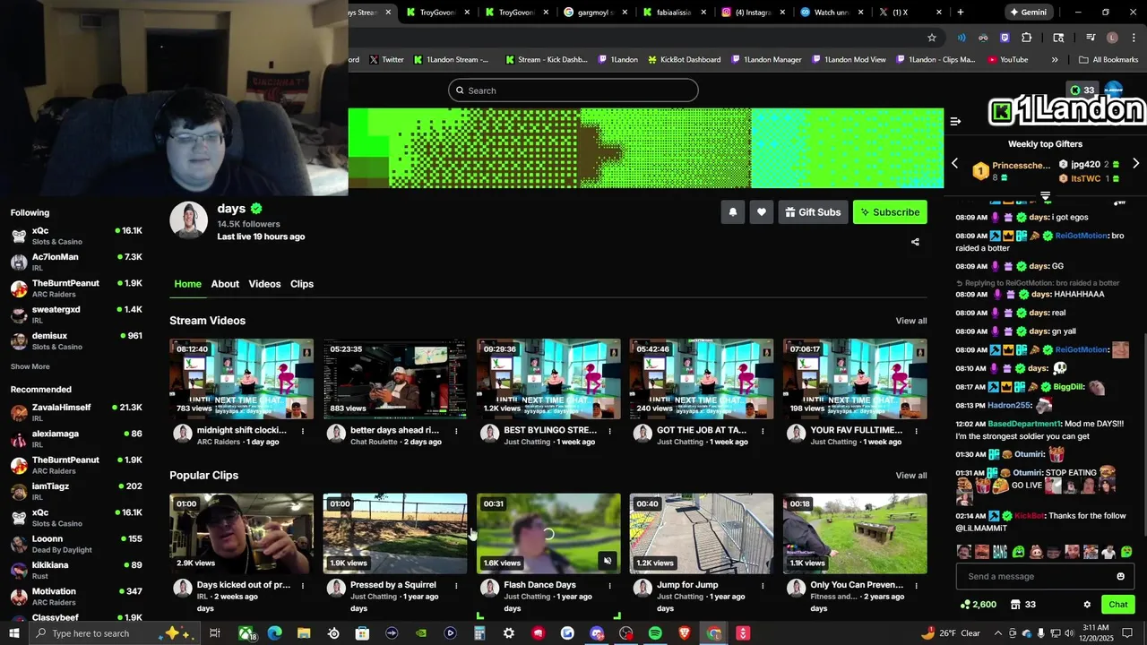1147x645 pixels.
Task: Show hidden system tray icons
Action: pos(997,633)
